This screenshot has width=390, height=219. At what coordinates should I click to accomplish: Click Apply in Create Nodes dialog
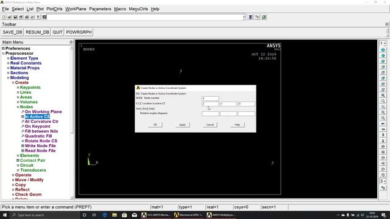(x=183, y=125)
